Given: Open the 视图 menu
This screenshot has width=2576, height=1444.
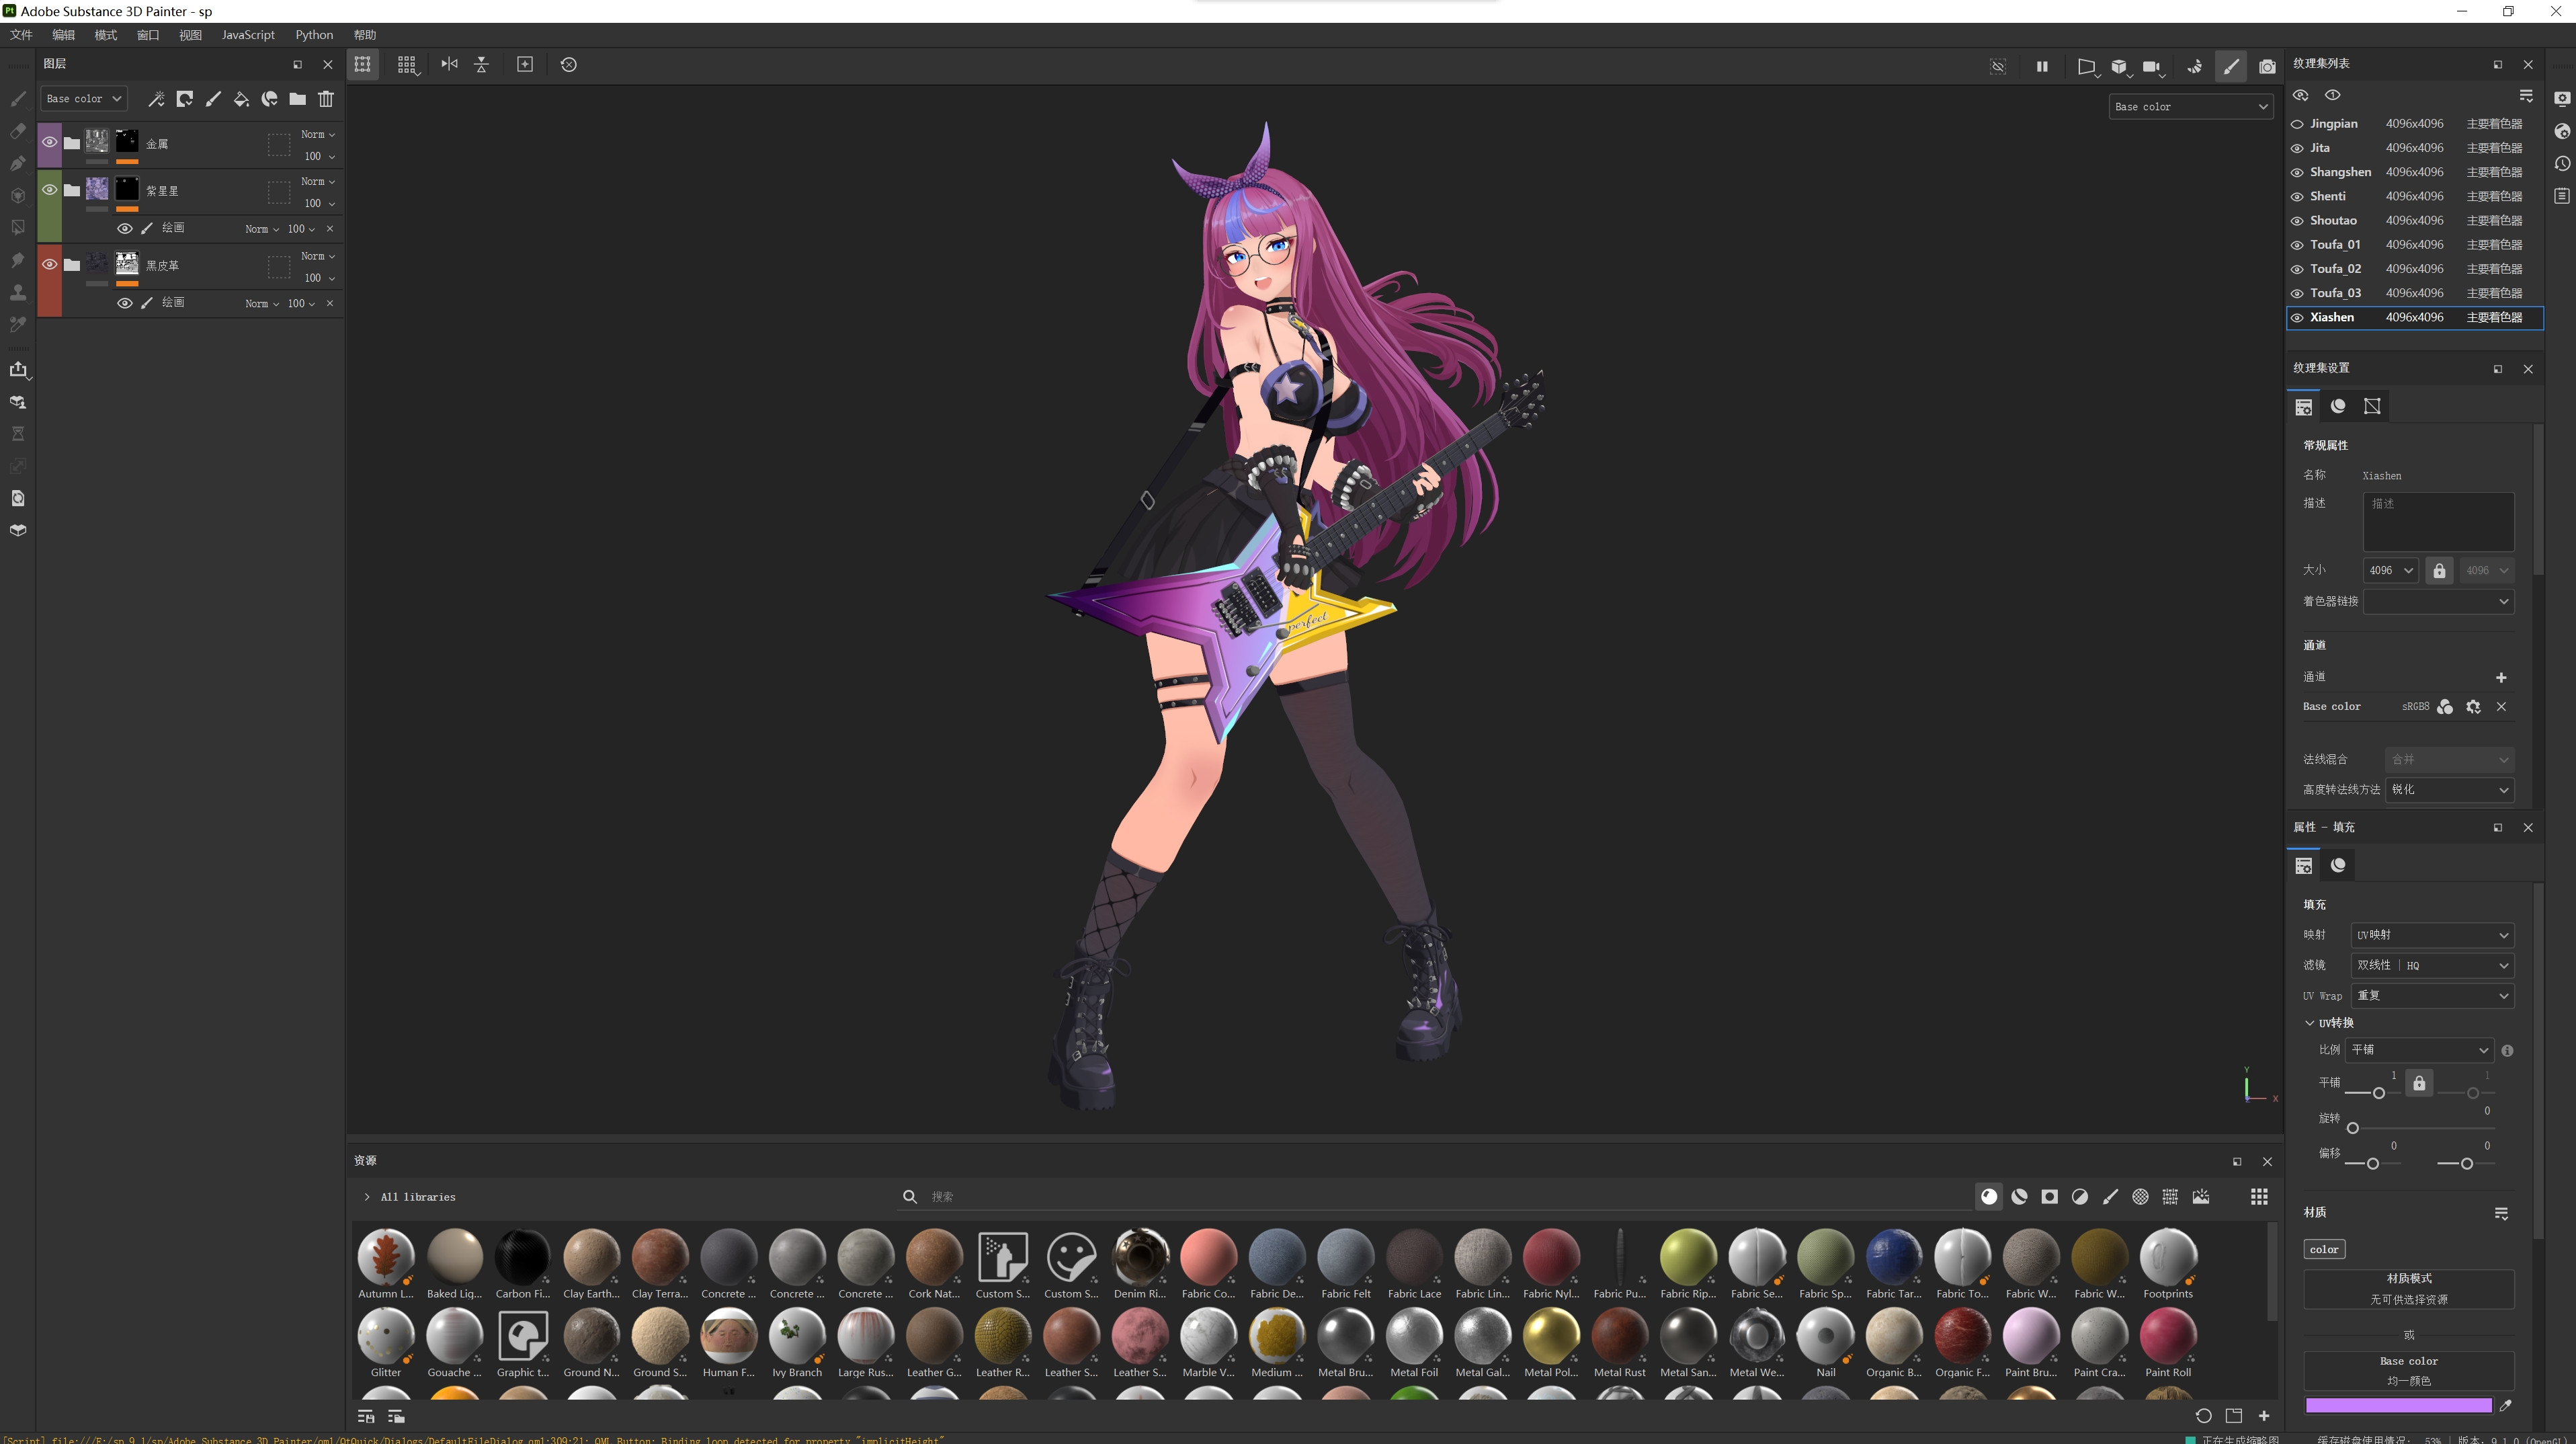Looking at the screenshot, I should 190,35.
